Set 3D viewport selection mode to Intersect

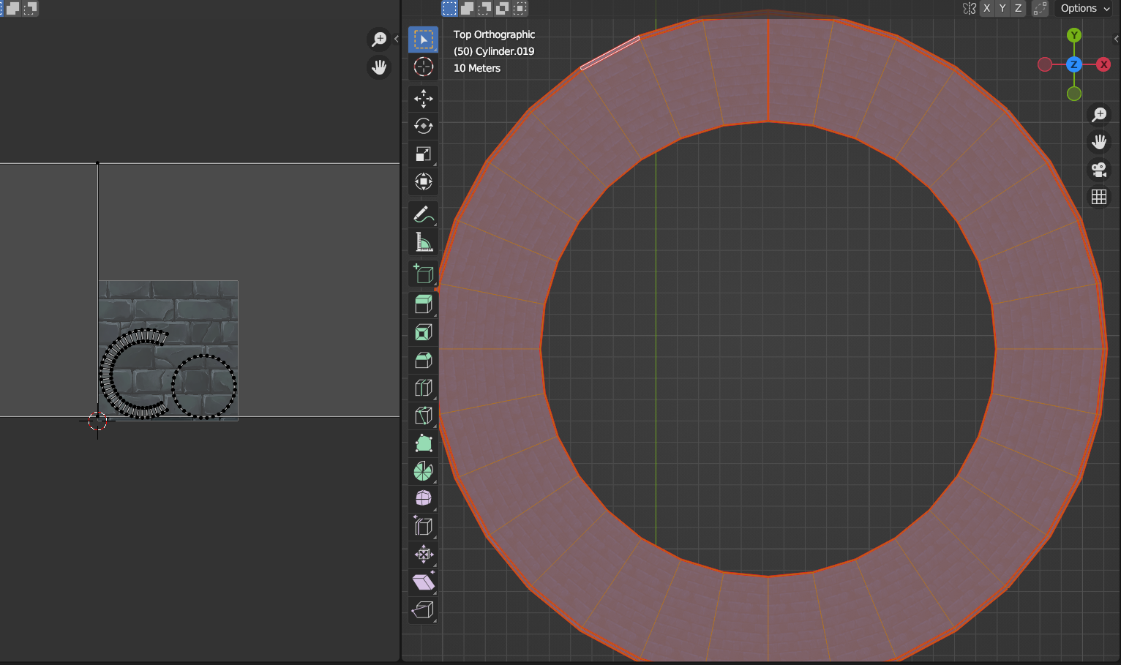tap(520, 8)
